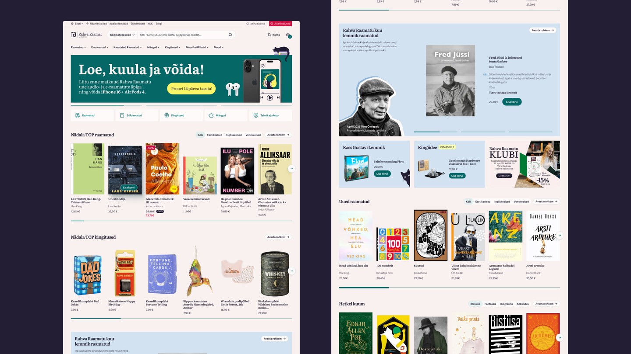Click Lisa korvi for Seltskonnamäng Flow
This screenshot has height=354, width=631.
(382, 174)
